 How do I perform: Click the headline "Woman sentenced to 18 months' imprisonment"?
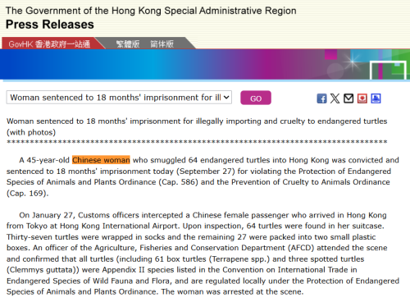(94, 121)
